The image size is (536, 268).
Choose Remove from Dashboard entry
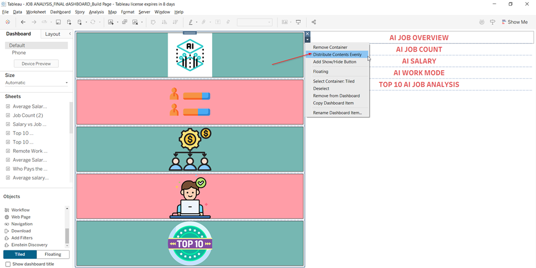pos(338,96)
